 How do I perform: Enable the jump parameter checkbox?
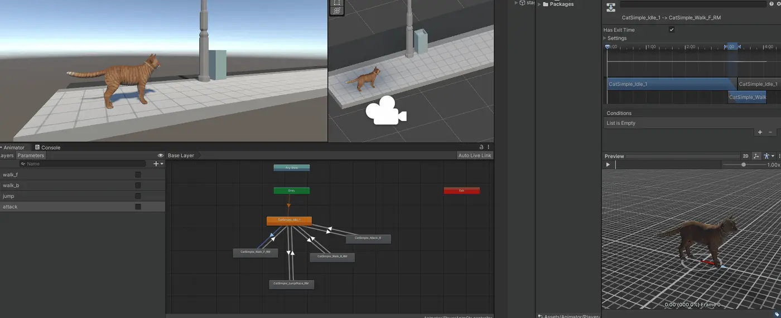point(138,196)
